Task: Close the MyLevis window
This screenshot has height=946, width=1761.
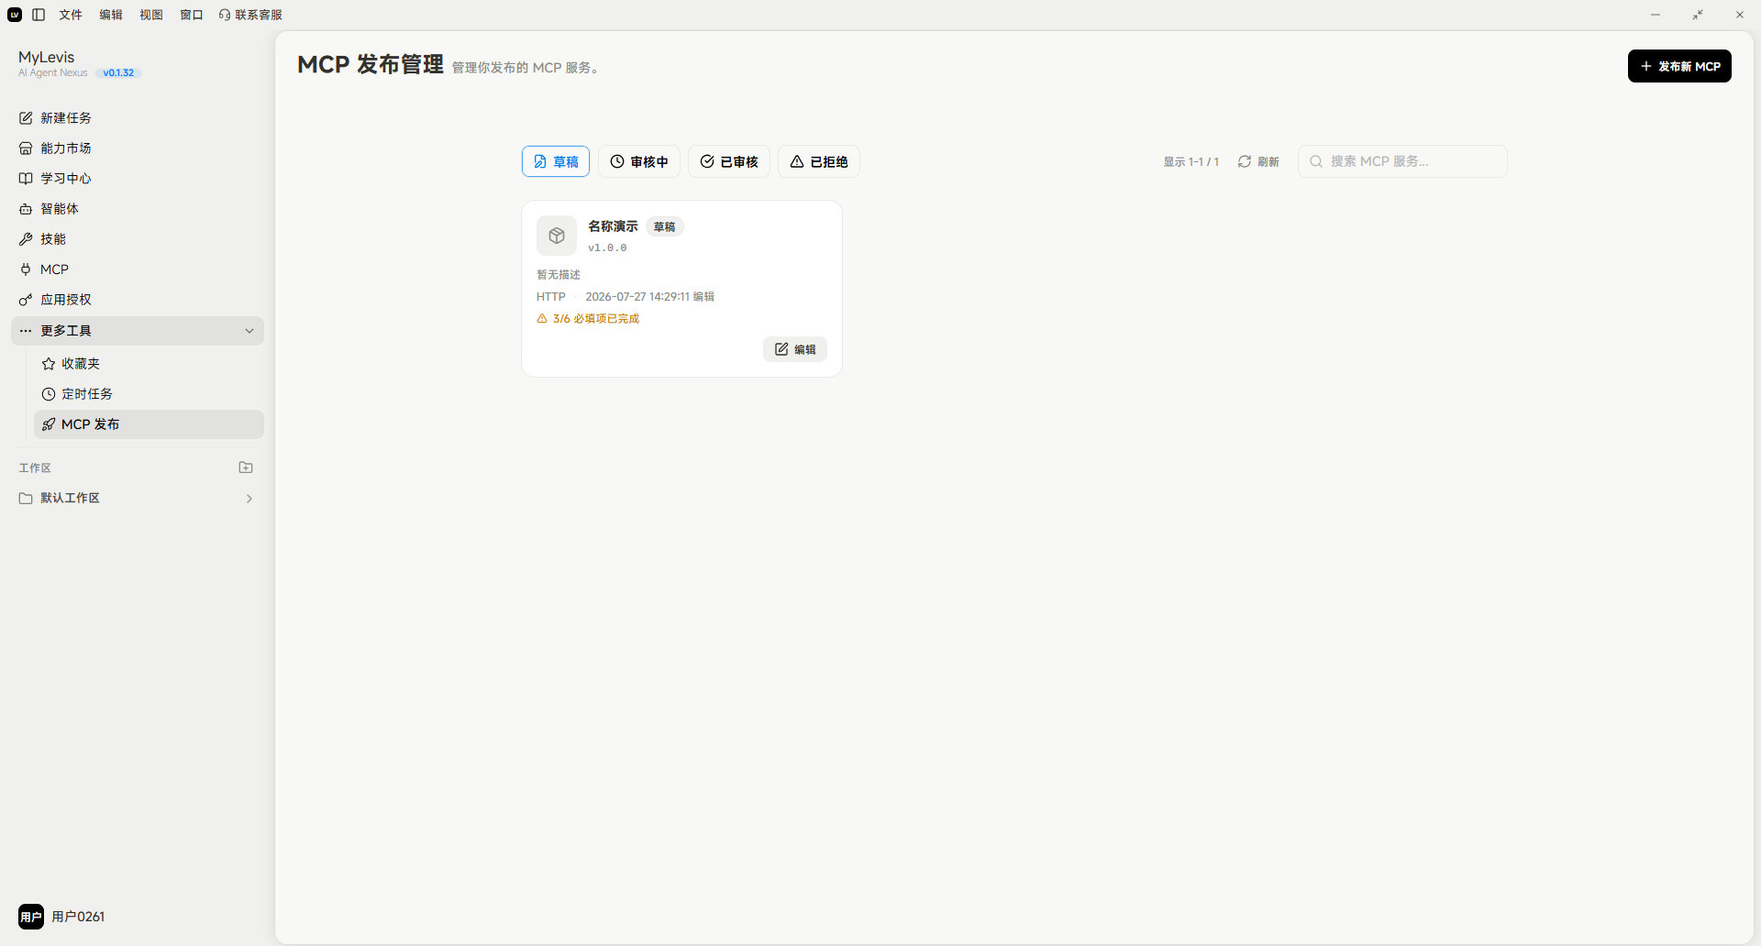Action: point(1740,15)
